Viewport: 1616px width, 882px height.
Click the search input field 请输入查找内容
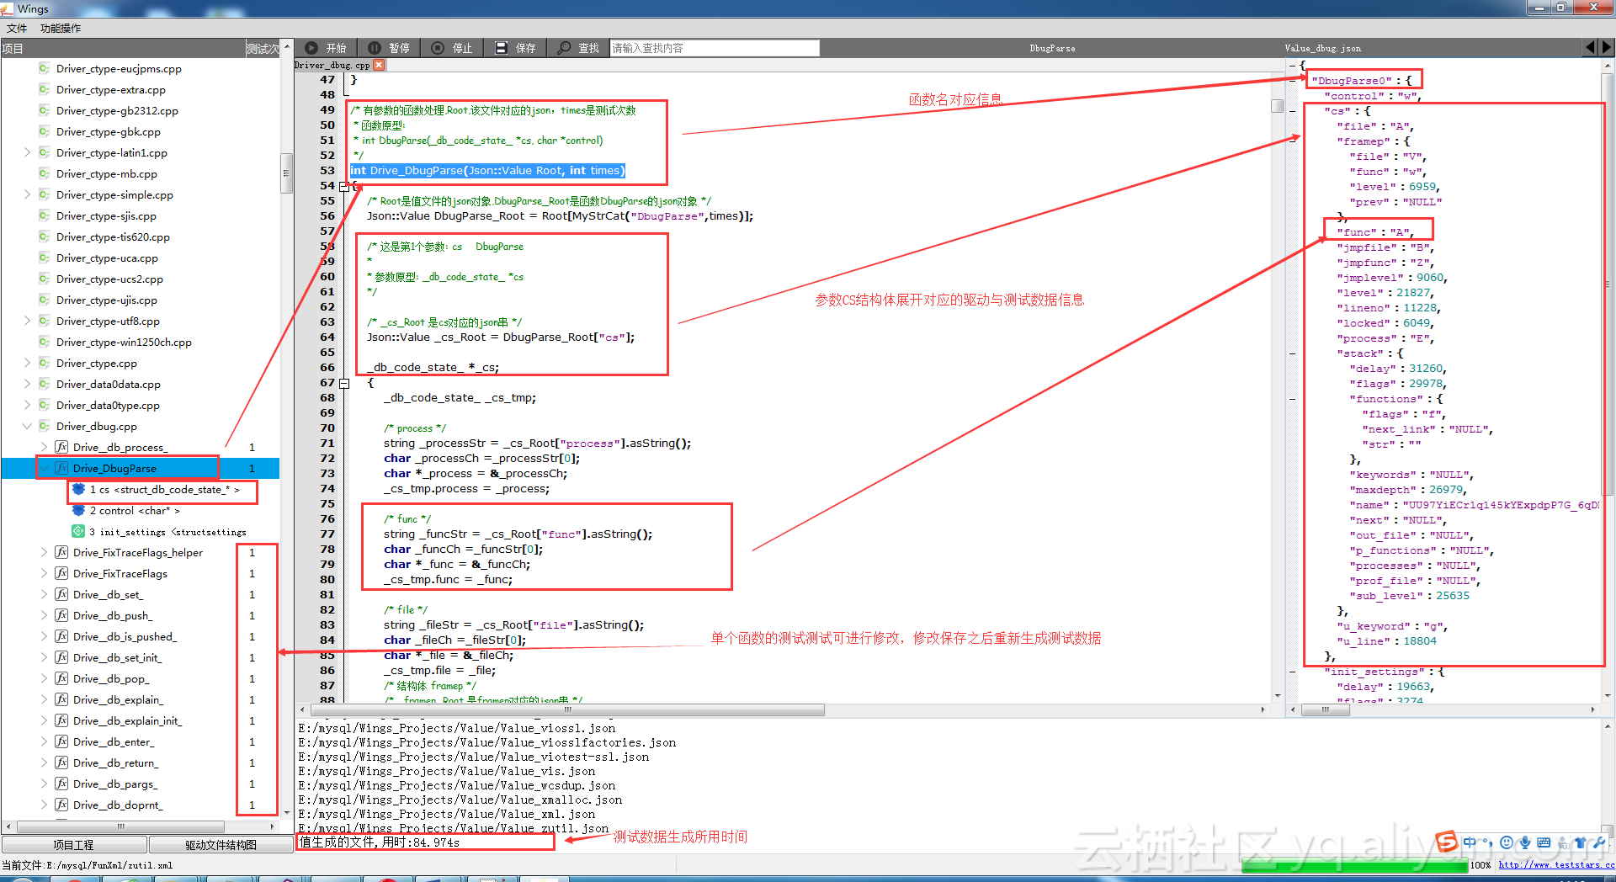click(x=715, y=48)
